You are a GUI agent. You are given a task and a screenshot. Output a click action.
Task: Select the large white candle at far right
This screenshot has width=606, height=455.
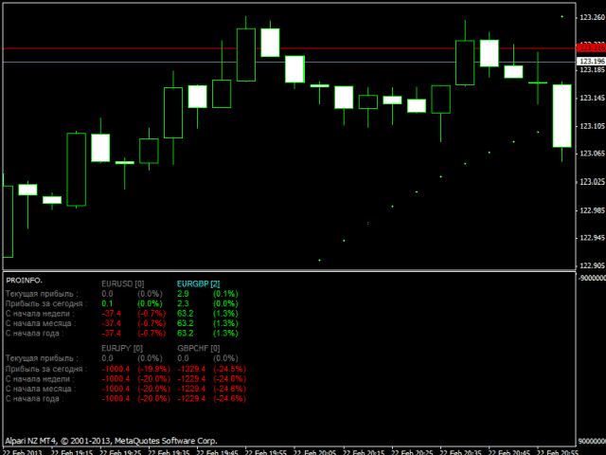coord(561,116)
